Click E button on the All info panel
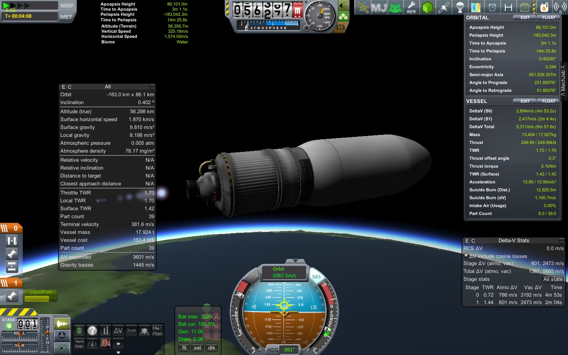The width and height of the screenshot is (568, 355). pyautogui.click(x=63, y=87)
